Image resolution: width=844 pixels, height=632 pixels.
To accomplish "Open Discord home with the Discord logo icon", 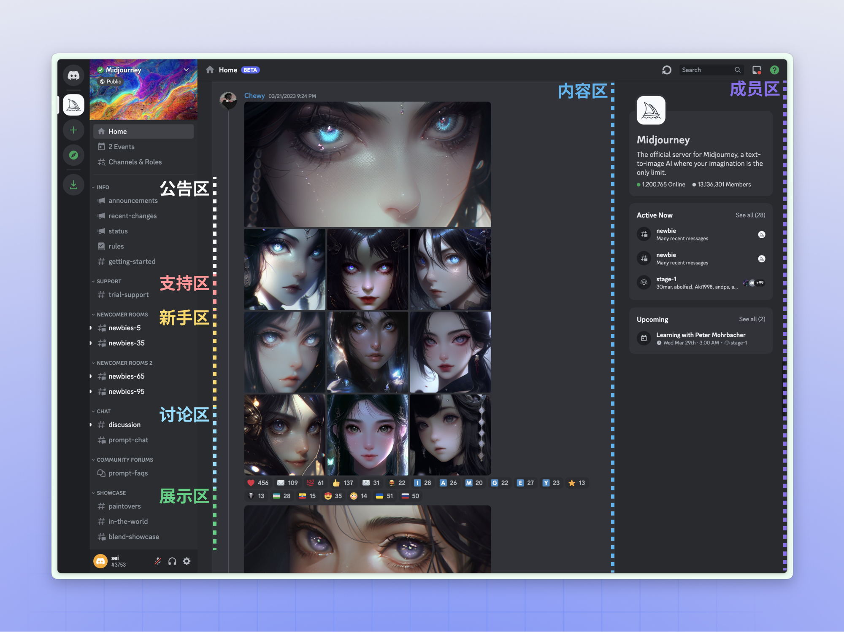I will pos(73,75).
